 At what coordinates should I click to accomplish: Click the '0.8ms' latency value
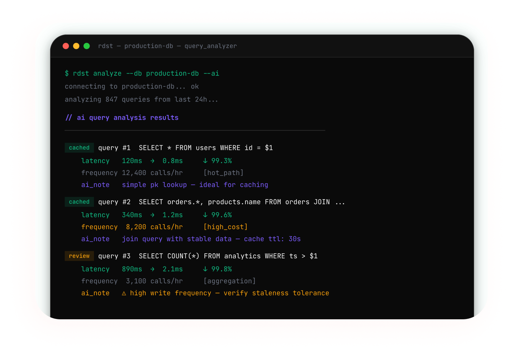[x=173, y=161]
